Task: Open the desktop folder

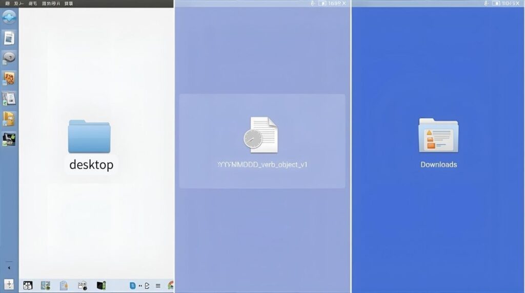Action: (x=89, y=137)
